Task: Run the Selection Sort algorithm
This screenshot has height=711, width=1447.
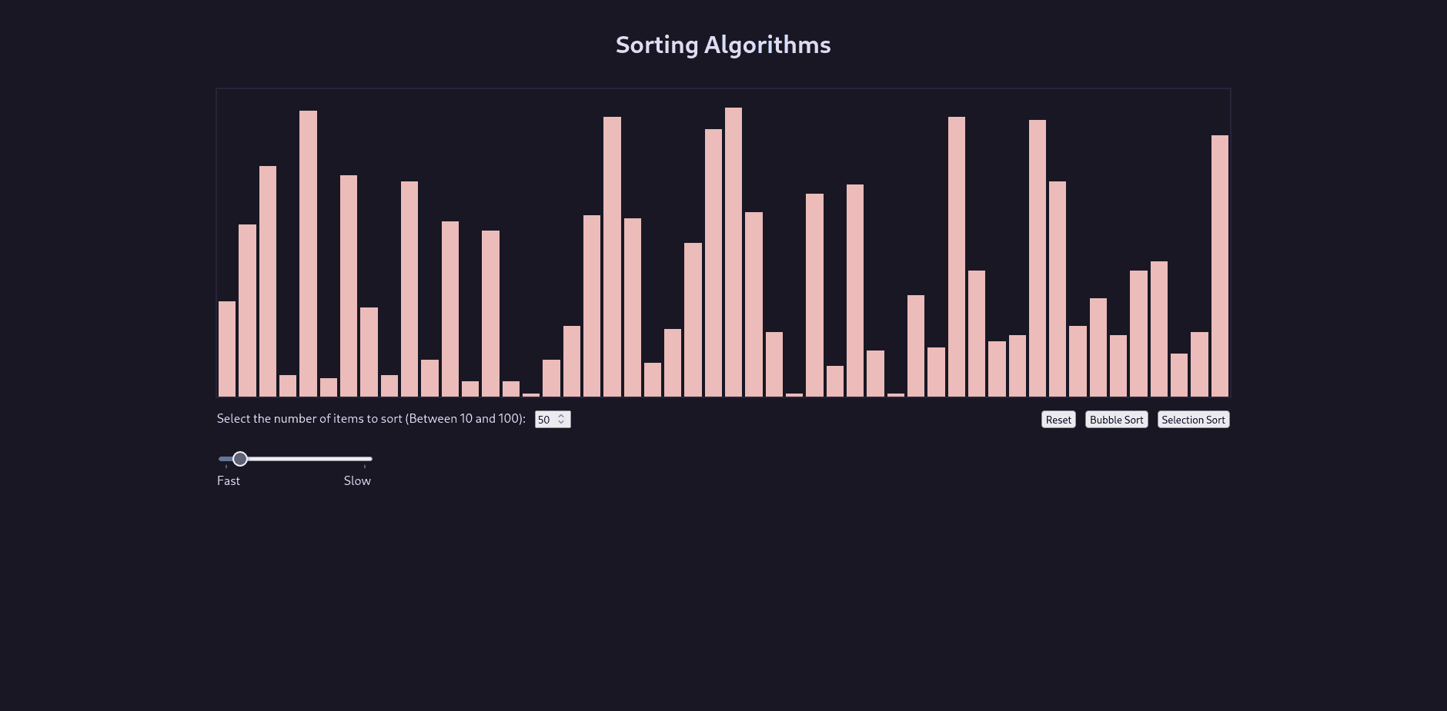Action: coord(1193,420)
